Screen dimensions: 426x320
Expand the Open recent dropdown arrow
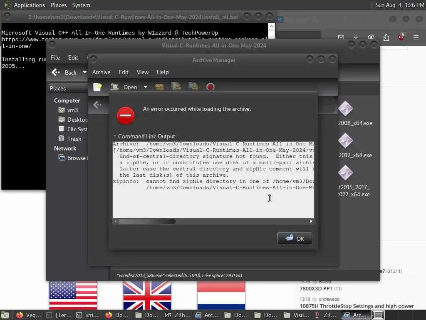click(x=146, y=87)
